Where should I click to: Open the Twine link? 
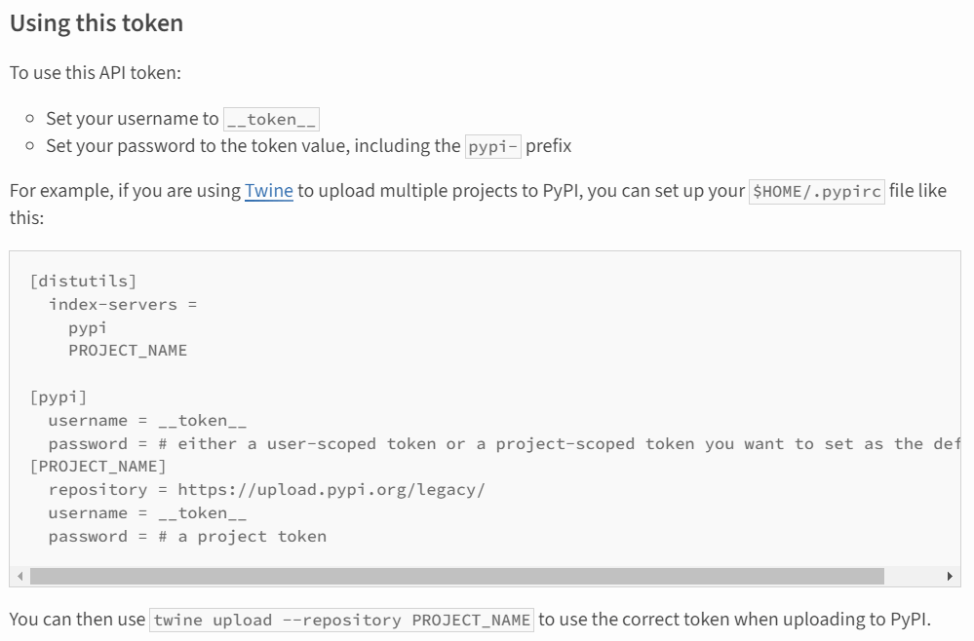(269, 191)
